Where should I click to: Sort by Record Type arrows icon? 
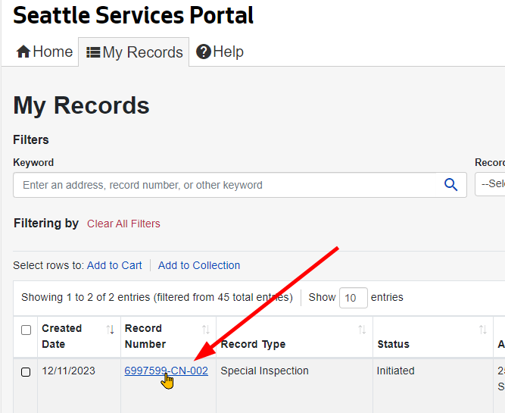pyautogui.click(x=362, y=329)
